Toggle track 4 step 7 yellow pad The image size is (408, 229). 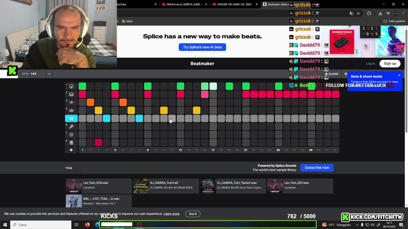[x=131, y=110]
